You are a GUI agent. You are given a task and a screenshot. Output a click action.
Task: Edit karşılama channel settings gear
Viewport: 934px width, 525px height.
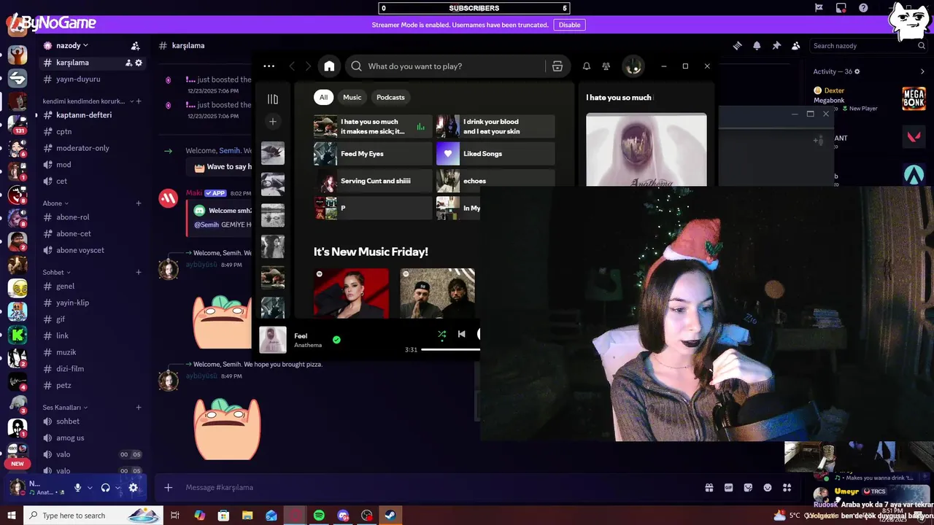tap(139, 63)
